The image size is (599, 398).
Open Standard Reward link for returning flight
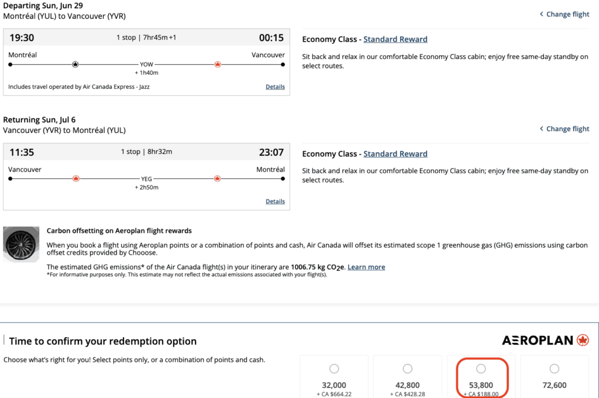(x=395, y=154)
